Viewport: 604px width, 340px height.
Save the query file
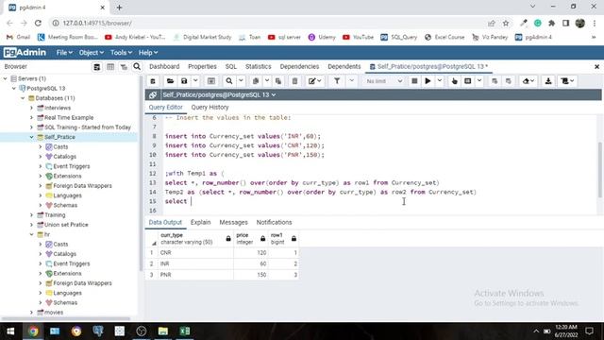click(184, 81)
